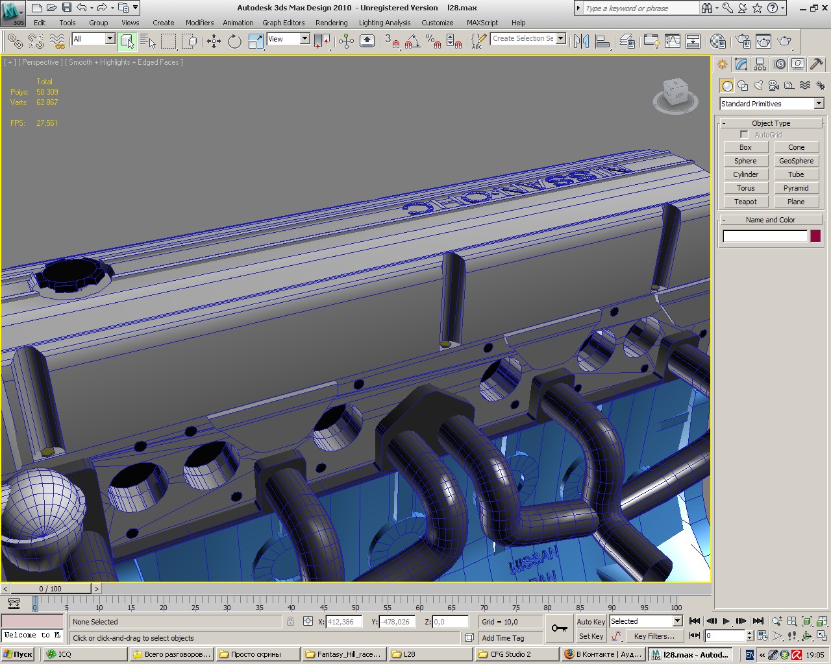Image resolution: width=831 pixels, height=664 pixels.
Task: Toggle the Angle Snap button
Action: point(412,41)
